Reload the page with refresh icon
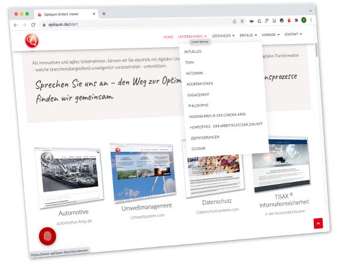The height and width of the screenshot is (264, 341). [x=33, y=25]
